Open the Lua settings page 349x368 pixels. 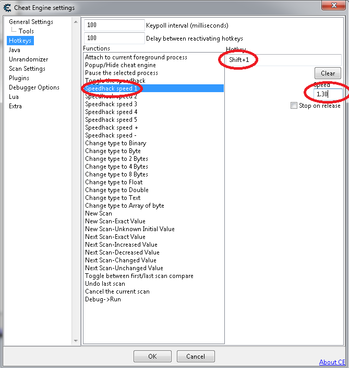[14, 97]
